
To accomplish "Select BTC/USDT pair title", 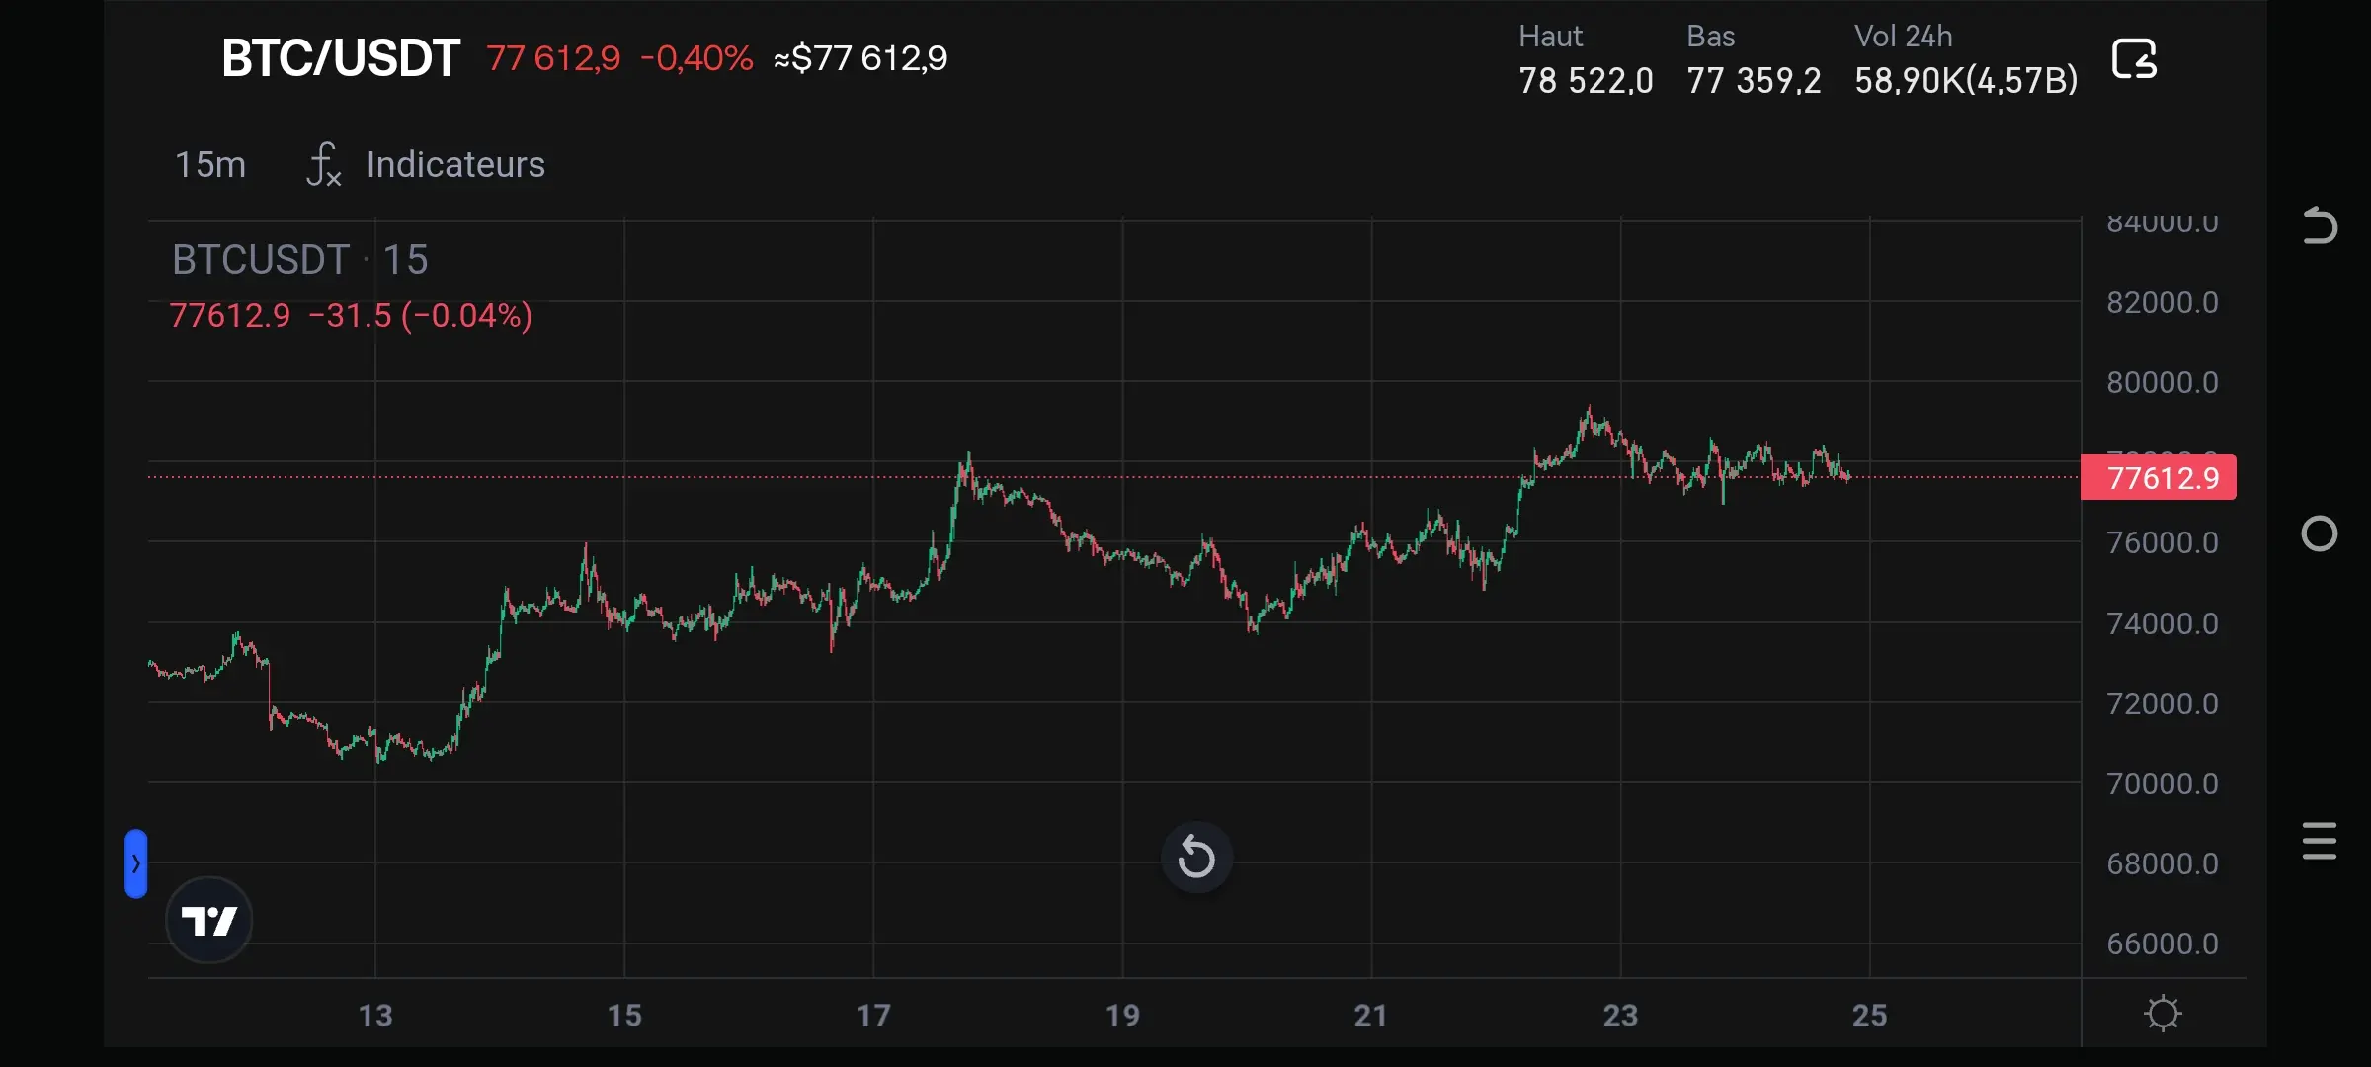I will (341, 58).
